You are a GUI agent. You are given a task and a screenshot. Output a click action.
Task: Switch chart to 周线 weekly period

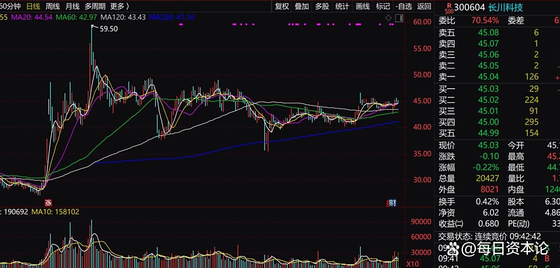point(53,6)
